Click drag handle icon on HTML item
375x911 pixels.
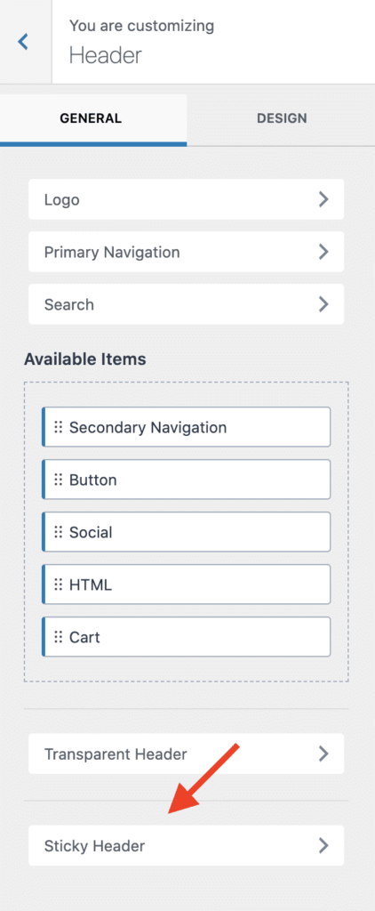(x=58, y=584)
